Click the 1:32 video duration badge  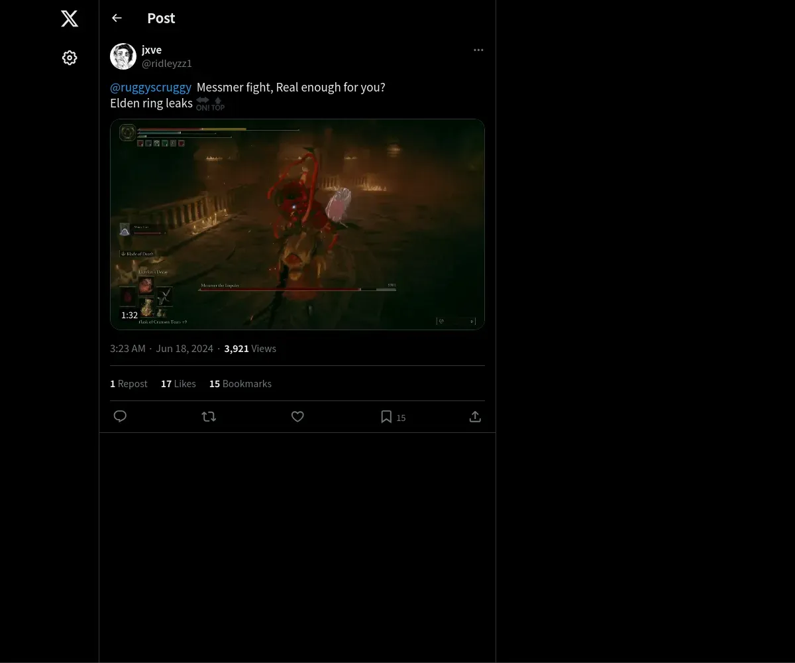[x=129, y=315]
